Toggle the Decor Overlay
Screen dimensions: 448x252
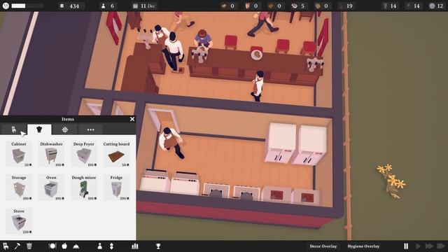click(323, 246)
